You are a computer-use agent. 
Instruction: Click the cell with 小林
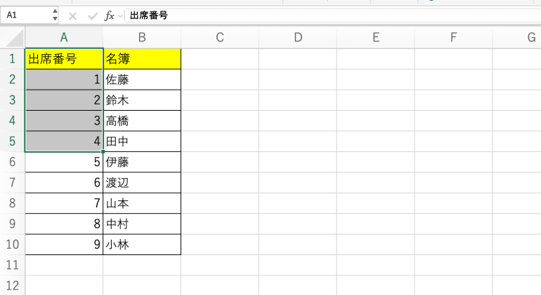(142, 245)
